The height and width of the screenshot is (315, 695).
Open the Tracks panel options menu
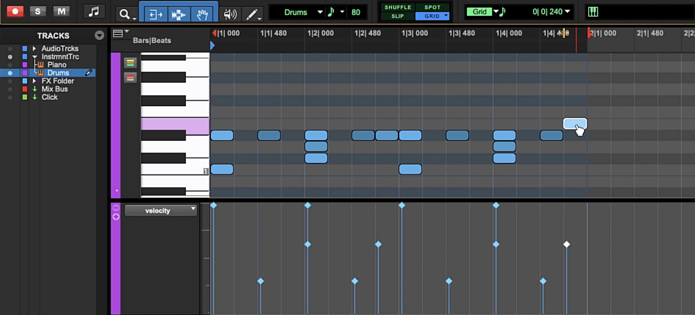pyautogui.click(x=99, y=35)
